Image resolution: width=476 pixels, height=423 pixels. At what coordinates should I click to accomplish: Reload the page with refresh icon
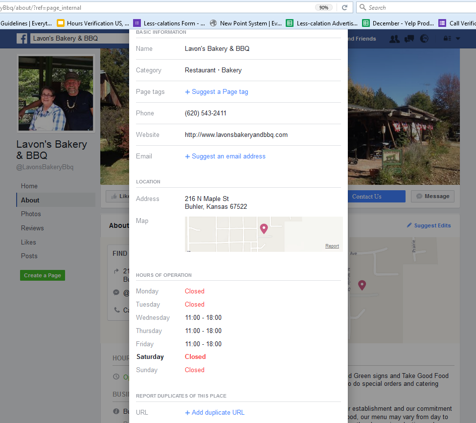pos(344,8)
